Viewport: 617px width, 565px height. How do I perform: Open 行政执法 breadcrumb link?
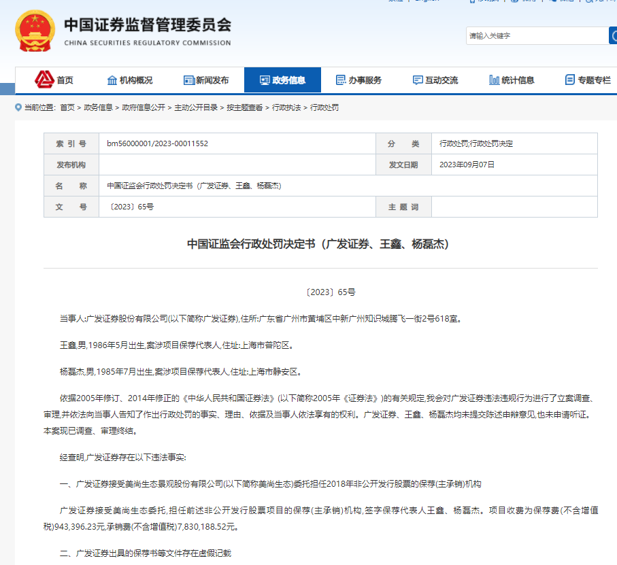286,107
